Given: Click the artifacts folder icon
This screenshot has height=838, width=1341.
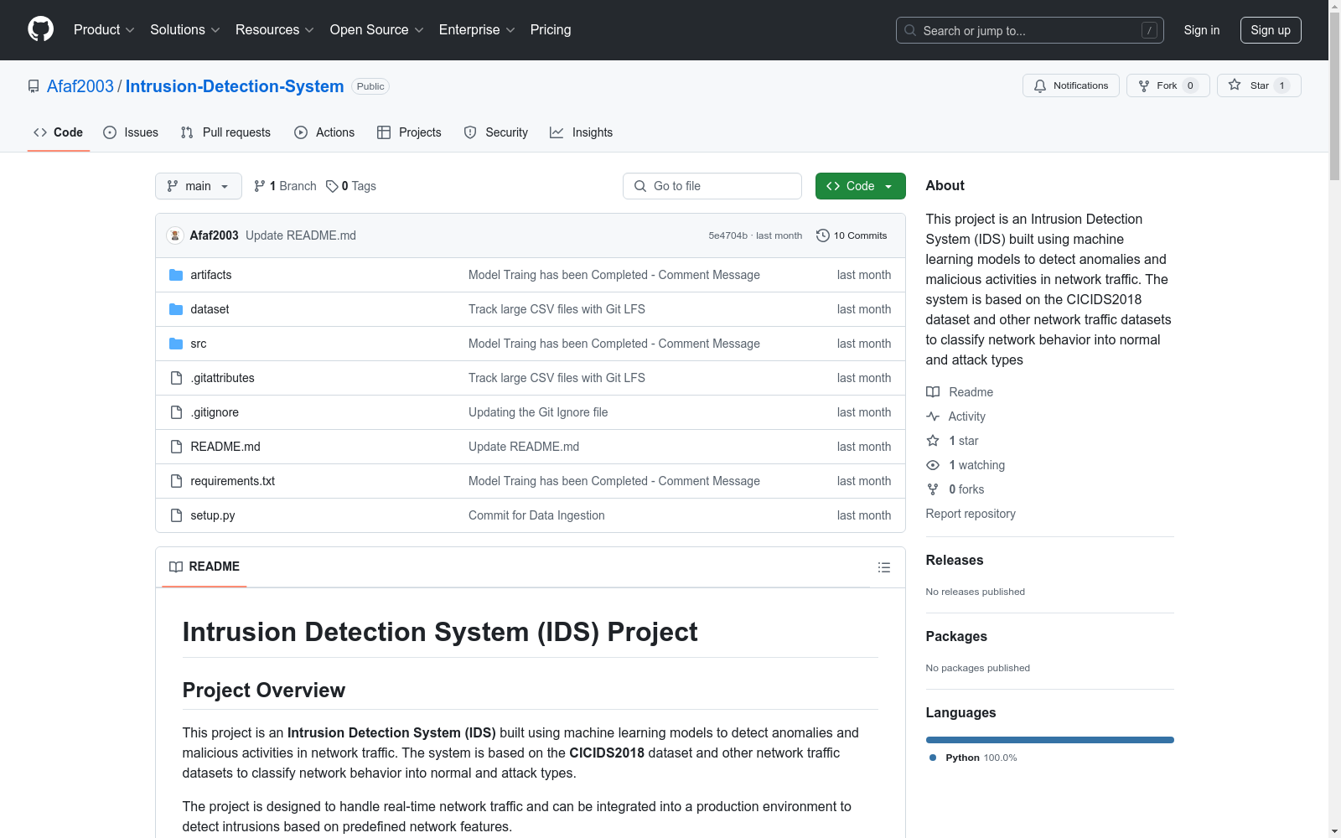Looking at the screenshot, I should pyautogui.click(x=176, y=275).
